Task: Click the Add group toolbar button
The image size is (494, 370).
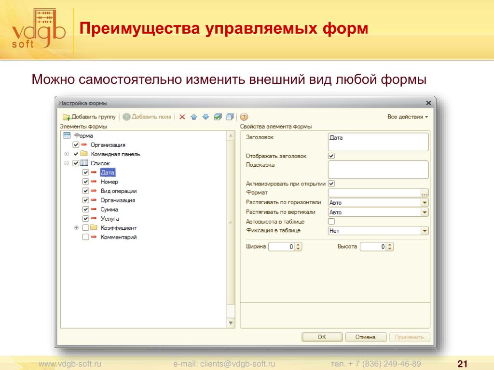Action: [x=89, y=117]
